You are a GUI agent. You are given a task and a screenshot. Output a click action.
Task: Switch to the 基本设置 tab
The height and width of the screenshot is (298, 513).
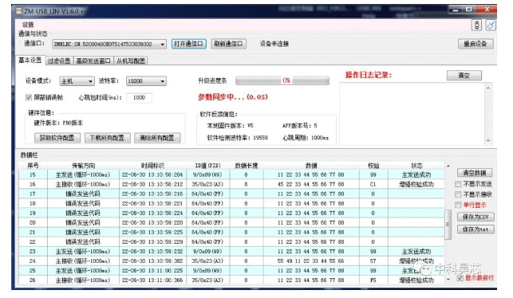[30, 61]
